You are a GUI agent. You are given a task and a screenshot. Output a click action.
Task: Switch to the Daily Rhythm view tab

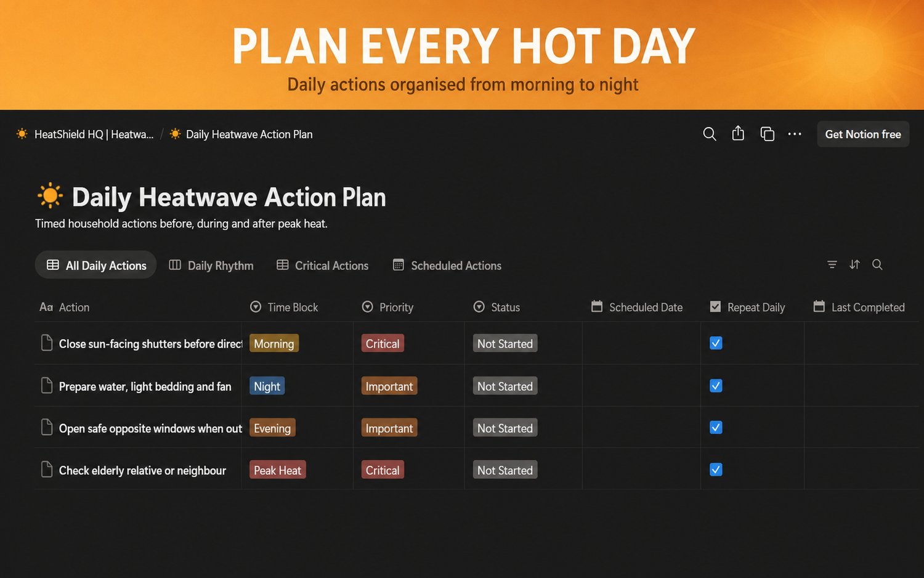click(211, 266)
